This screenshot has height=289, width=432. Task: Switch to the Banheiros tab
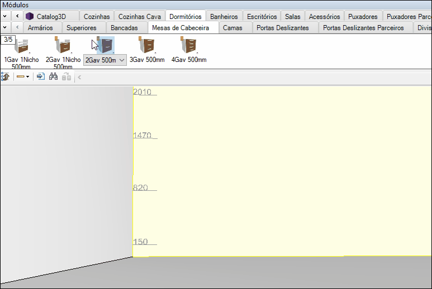(224, 17)
